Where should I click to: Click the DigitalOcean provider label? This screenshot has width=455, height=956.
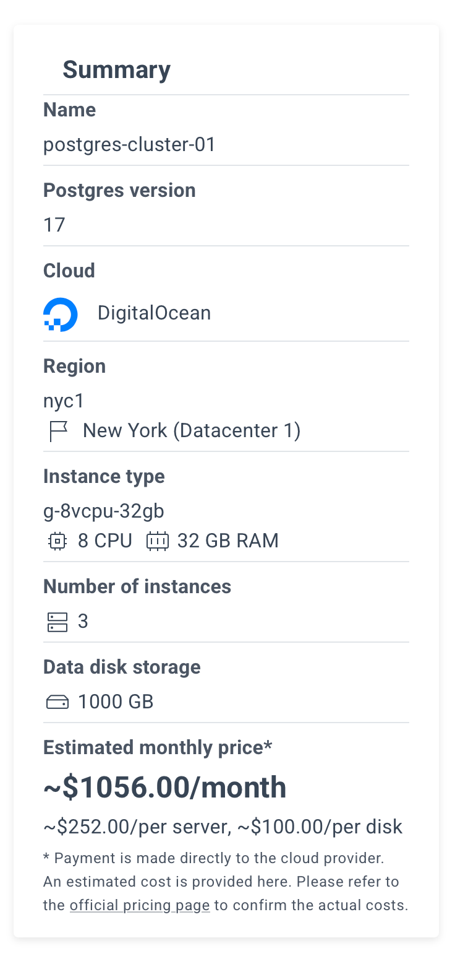click(154, 313)
